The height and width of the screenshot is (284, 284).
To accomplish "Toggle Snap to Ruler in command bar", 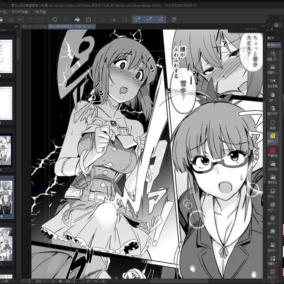I will click(x=138, y=19).
